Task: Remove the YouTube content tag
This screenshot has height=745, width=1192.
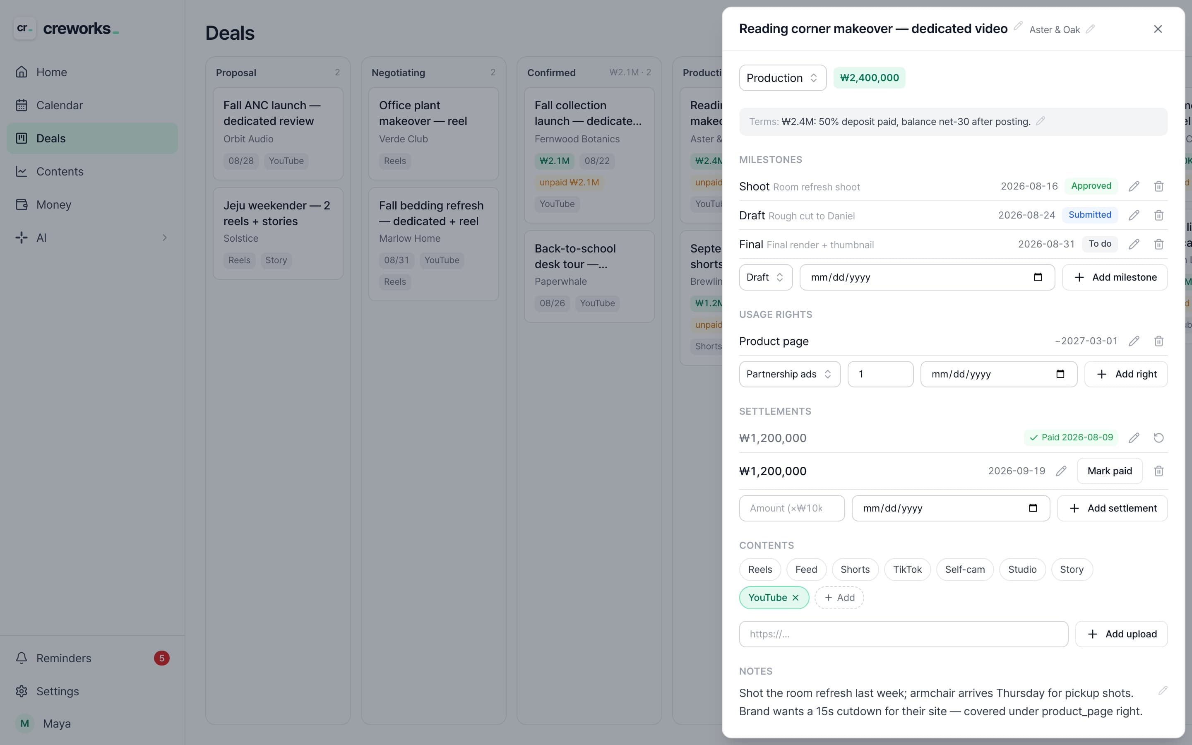Action: click(x=795, y=598)
